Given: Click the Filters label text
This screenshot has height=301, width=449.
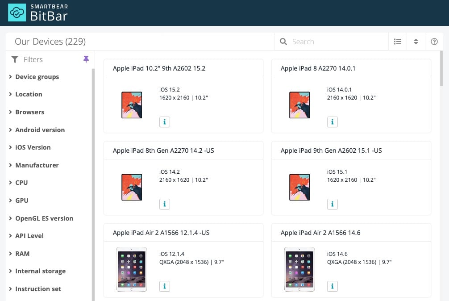Looking at the screenshot, I should click(x=33, y=59).
